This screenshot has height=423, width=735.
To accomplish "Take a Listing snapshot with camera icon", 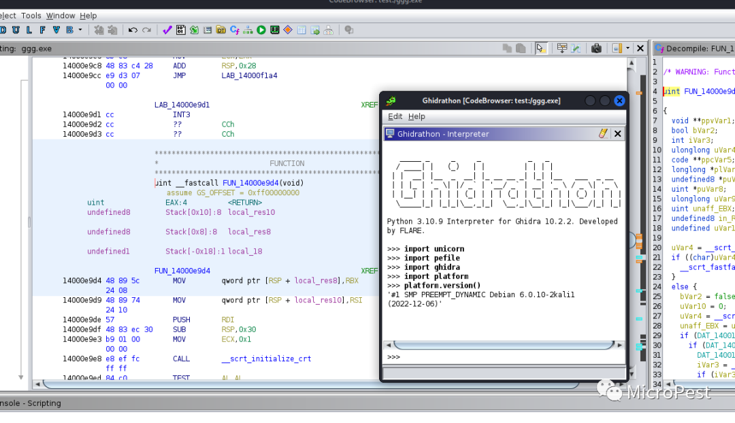I will tap(596, 48).
